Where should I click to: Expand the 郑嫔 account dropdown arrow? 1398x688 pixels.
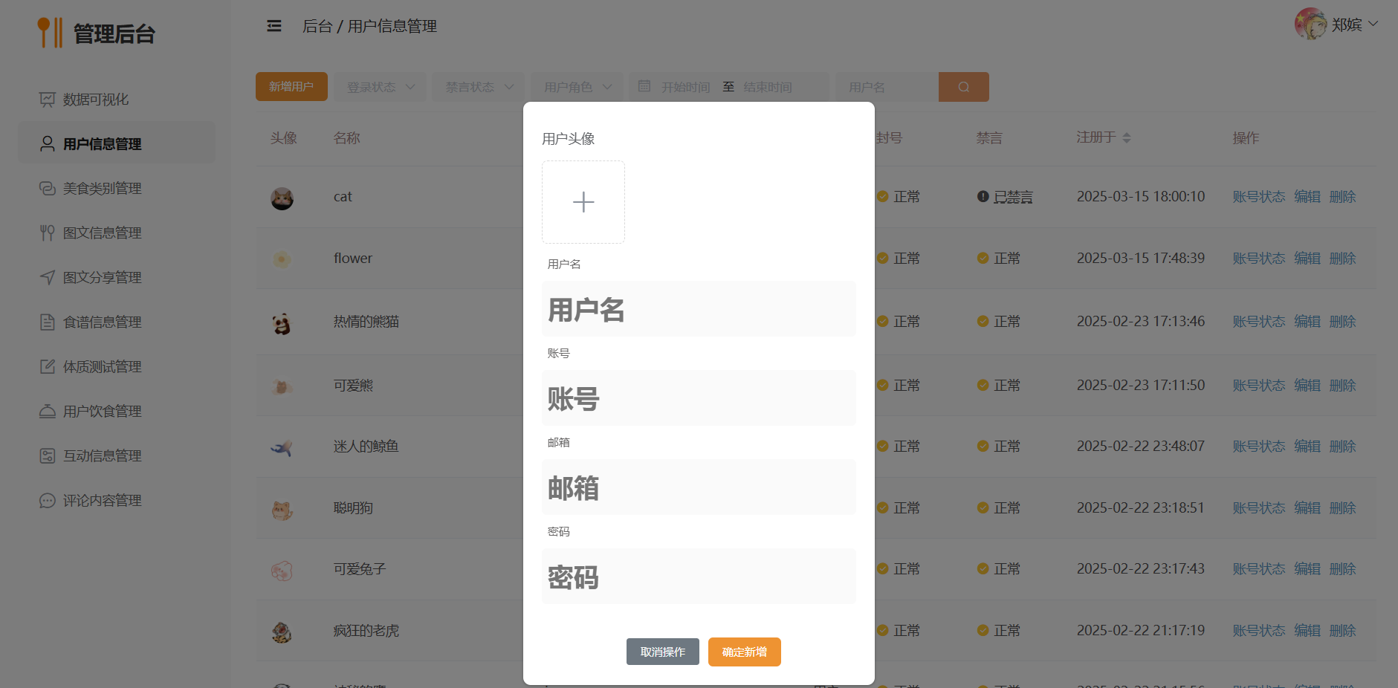[x=1373, y=24]
